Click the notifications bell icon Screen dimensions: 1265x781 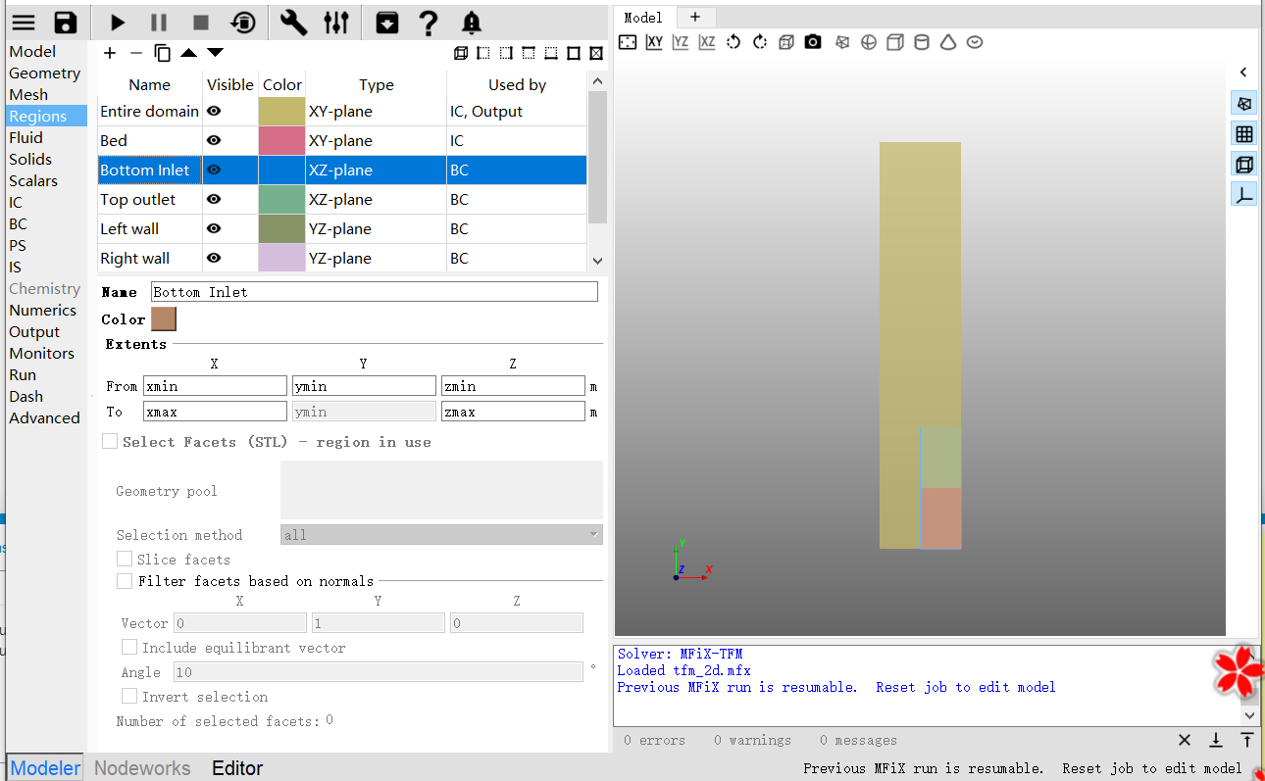[472, 23]
